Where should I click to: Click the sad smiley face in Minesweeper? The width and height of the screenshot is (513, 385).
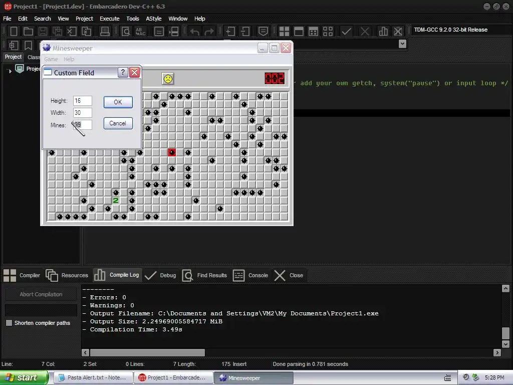coord(168,79)
